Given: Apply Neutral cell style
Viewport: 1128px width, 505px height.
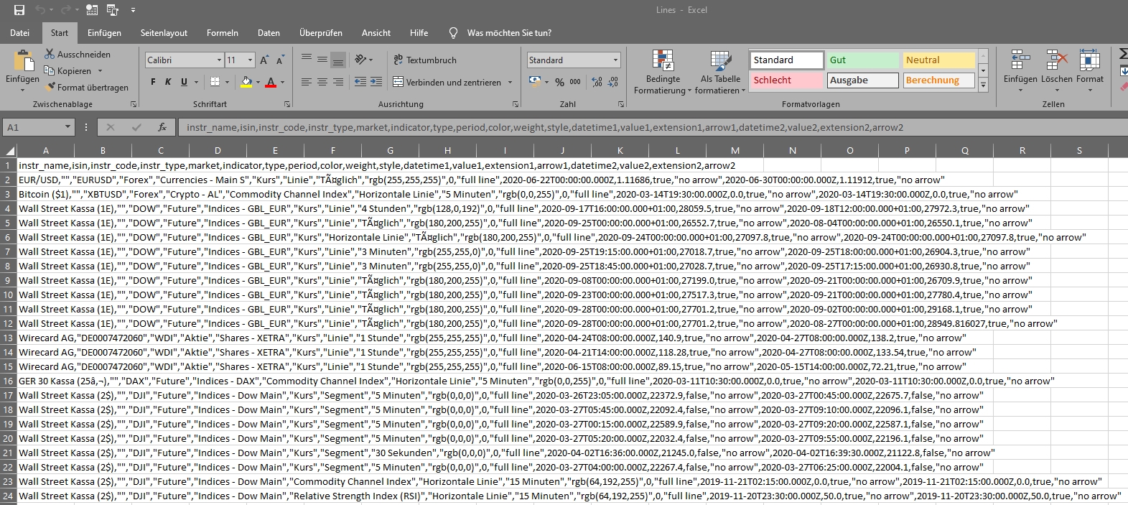Looking at the screenshot, I should pos(938,60).
